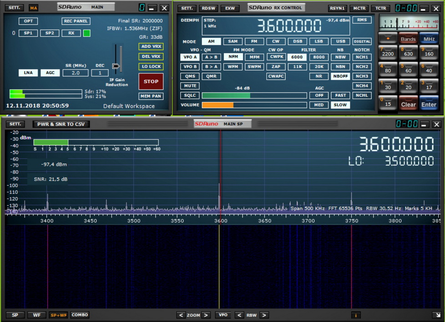Screen dimensions: 445x322
Task: Open SETT. in RX Control panel
Action: [x=187, y=8]
